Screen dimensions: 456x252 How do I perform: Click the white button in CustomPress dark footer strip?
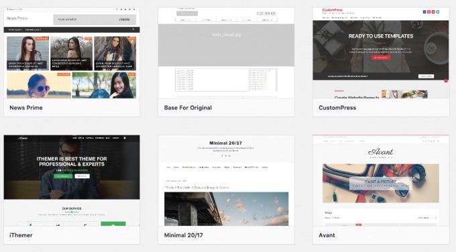click(x=426, y=76)
